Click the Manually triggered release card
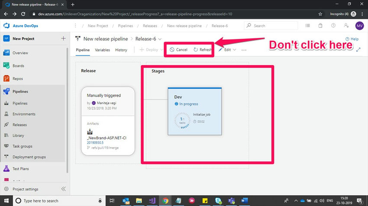This screenshot has height=206, width=368. pos(108,121)
